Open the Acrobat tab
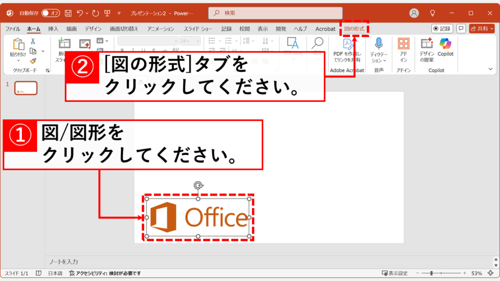Image resolution: width=500 pixels, height=281 pixels. [x=325, y=29]
